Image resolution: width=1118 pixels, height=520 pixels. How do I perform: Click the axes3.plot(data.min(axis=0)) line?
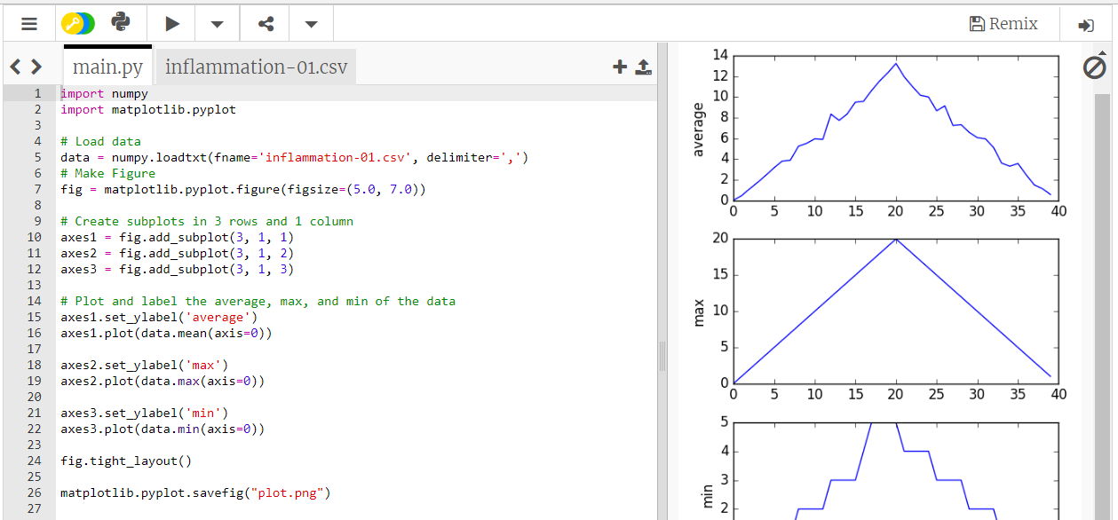point(163,429)
